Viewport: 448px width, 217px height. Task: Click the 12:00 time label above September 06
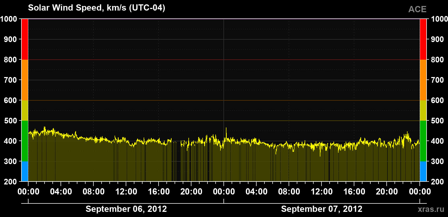pyautogui.click(x=126, y=192)
